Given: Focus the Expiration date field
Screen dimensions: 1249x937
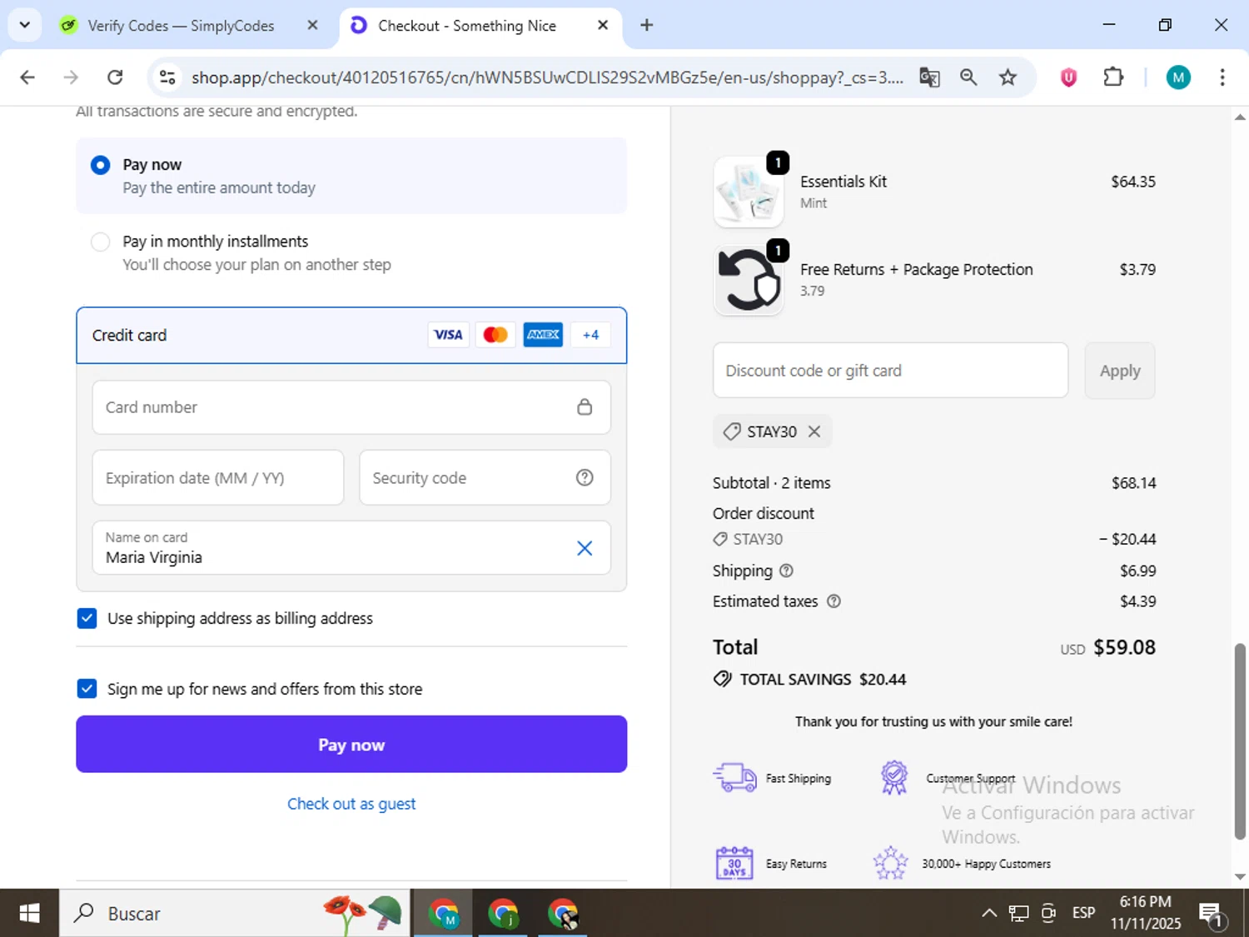Looking at the screenshot, I should [218, 478].
